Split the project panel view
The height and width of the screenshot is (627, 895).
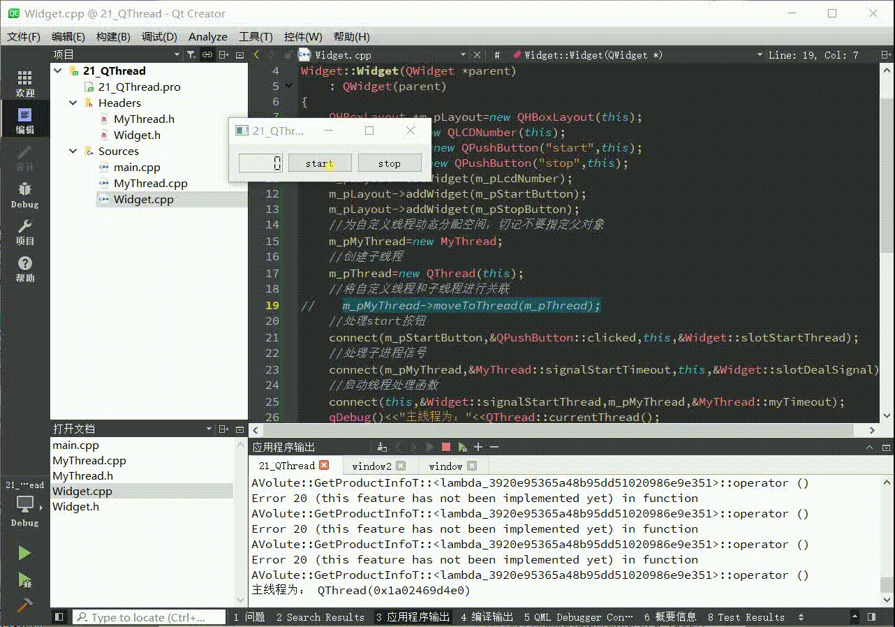(223, 54)
